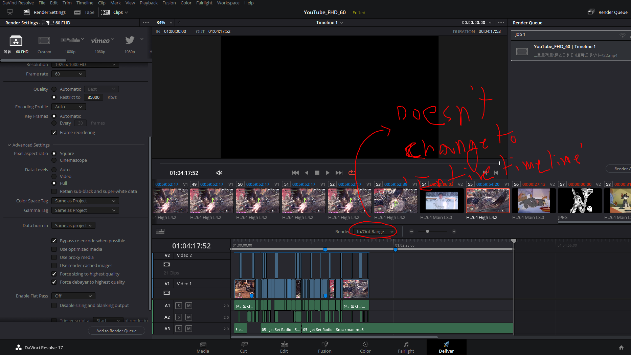Viewport: 631px width, 355px height.
Task: Select Restrict to quality radio button
Action: [54, 97]
